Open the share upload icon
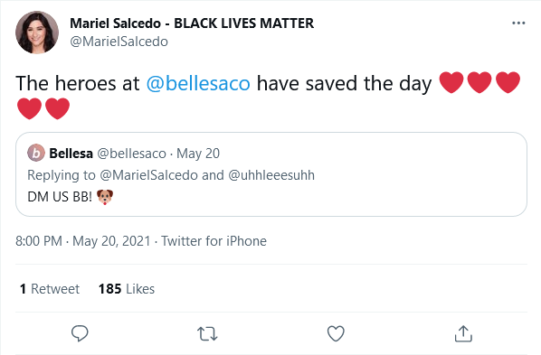This screenshot has height=355, width=541. (x=463, y=333)
